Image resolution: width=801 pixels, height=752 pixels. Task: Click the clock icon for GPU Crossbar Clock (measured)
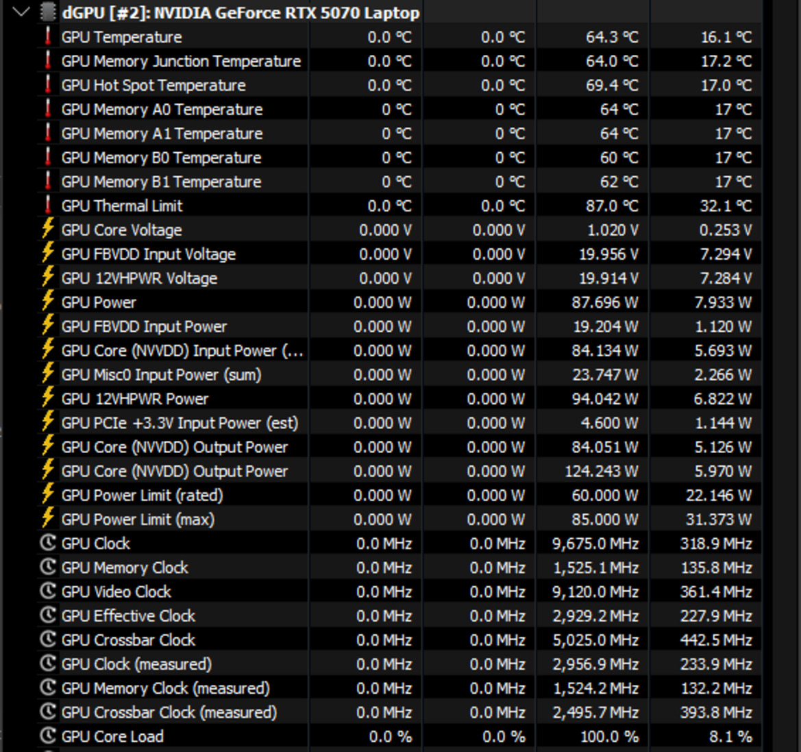pyautogui.click(x=47, y=711)
